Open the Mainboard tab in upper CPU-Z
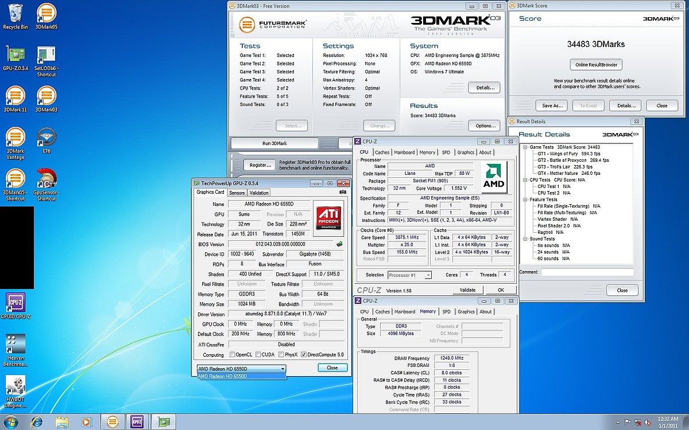The width and height of the screenshot is (689, 430). 405,153
